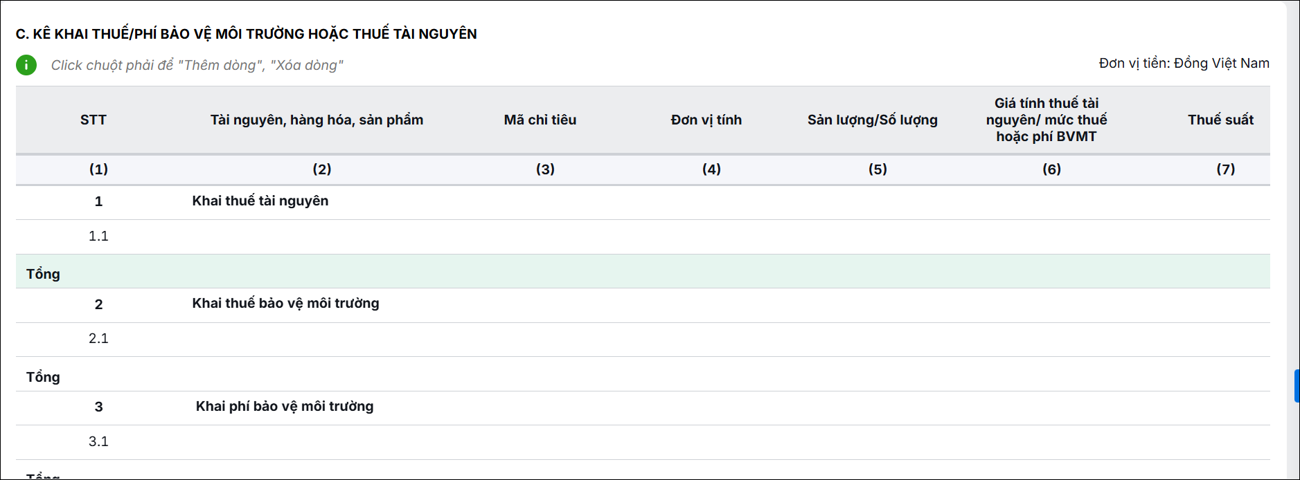
Task: Click the 'Sản lượng/Số lượng' column header
Action: click(873, 120)
